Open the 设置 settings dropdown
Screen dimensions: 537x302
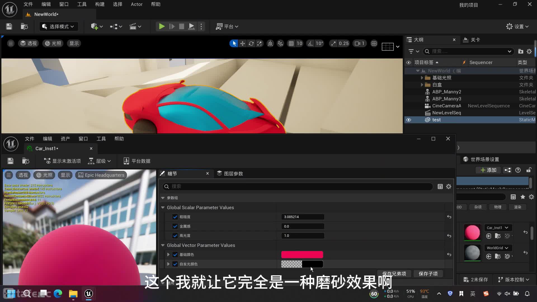click(517, 27)
